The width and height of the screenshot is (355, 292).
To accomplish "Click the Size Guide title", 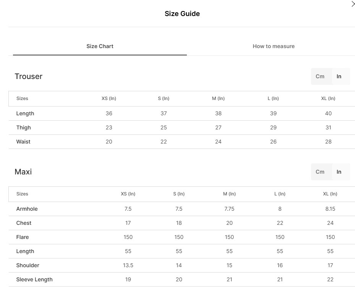I will coord(182,14).
